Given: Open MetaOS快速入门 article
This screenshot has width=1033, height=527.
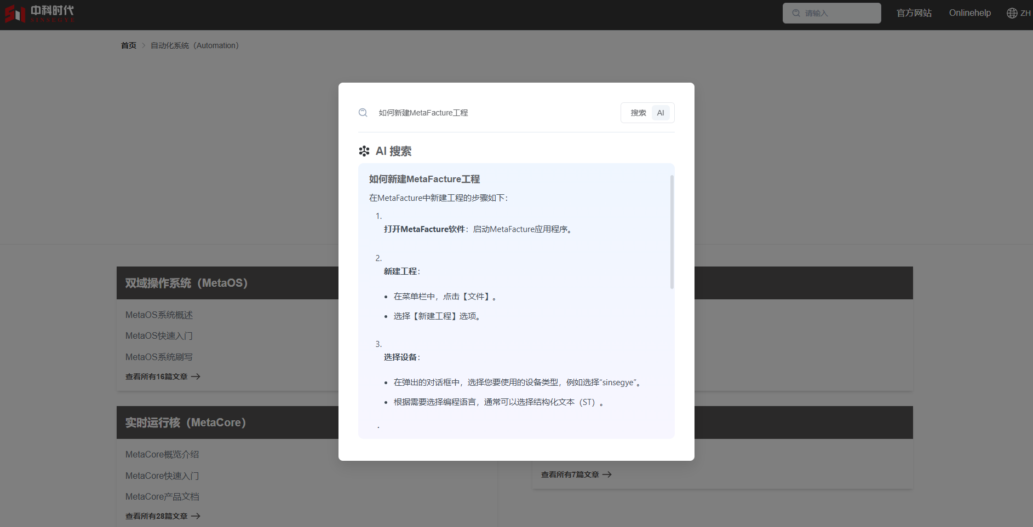Looking at the screenshot, I should click(x=159, y=336).
